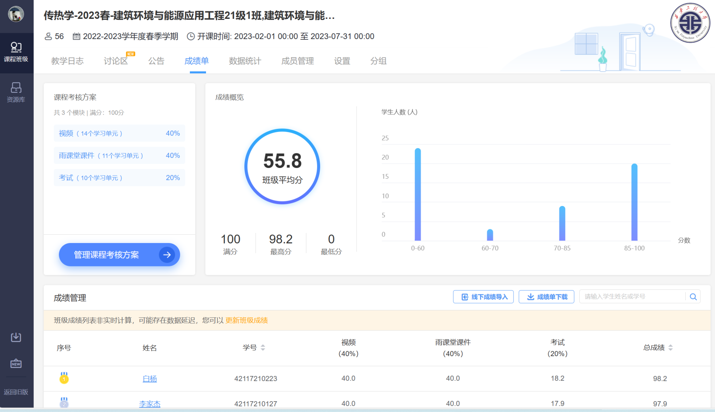
Task: Click the NEW feature icon in the sidebar
Action: 16,363
